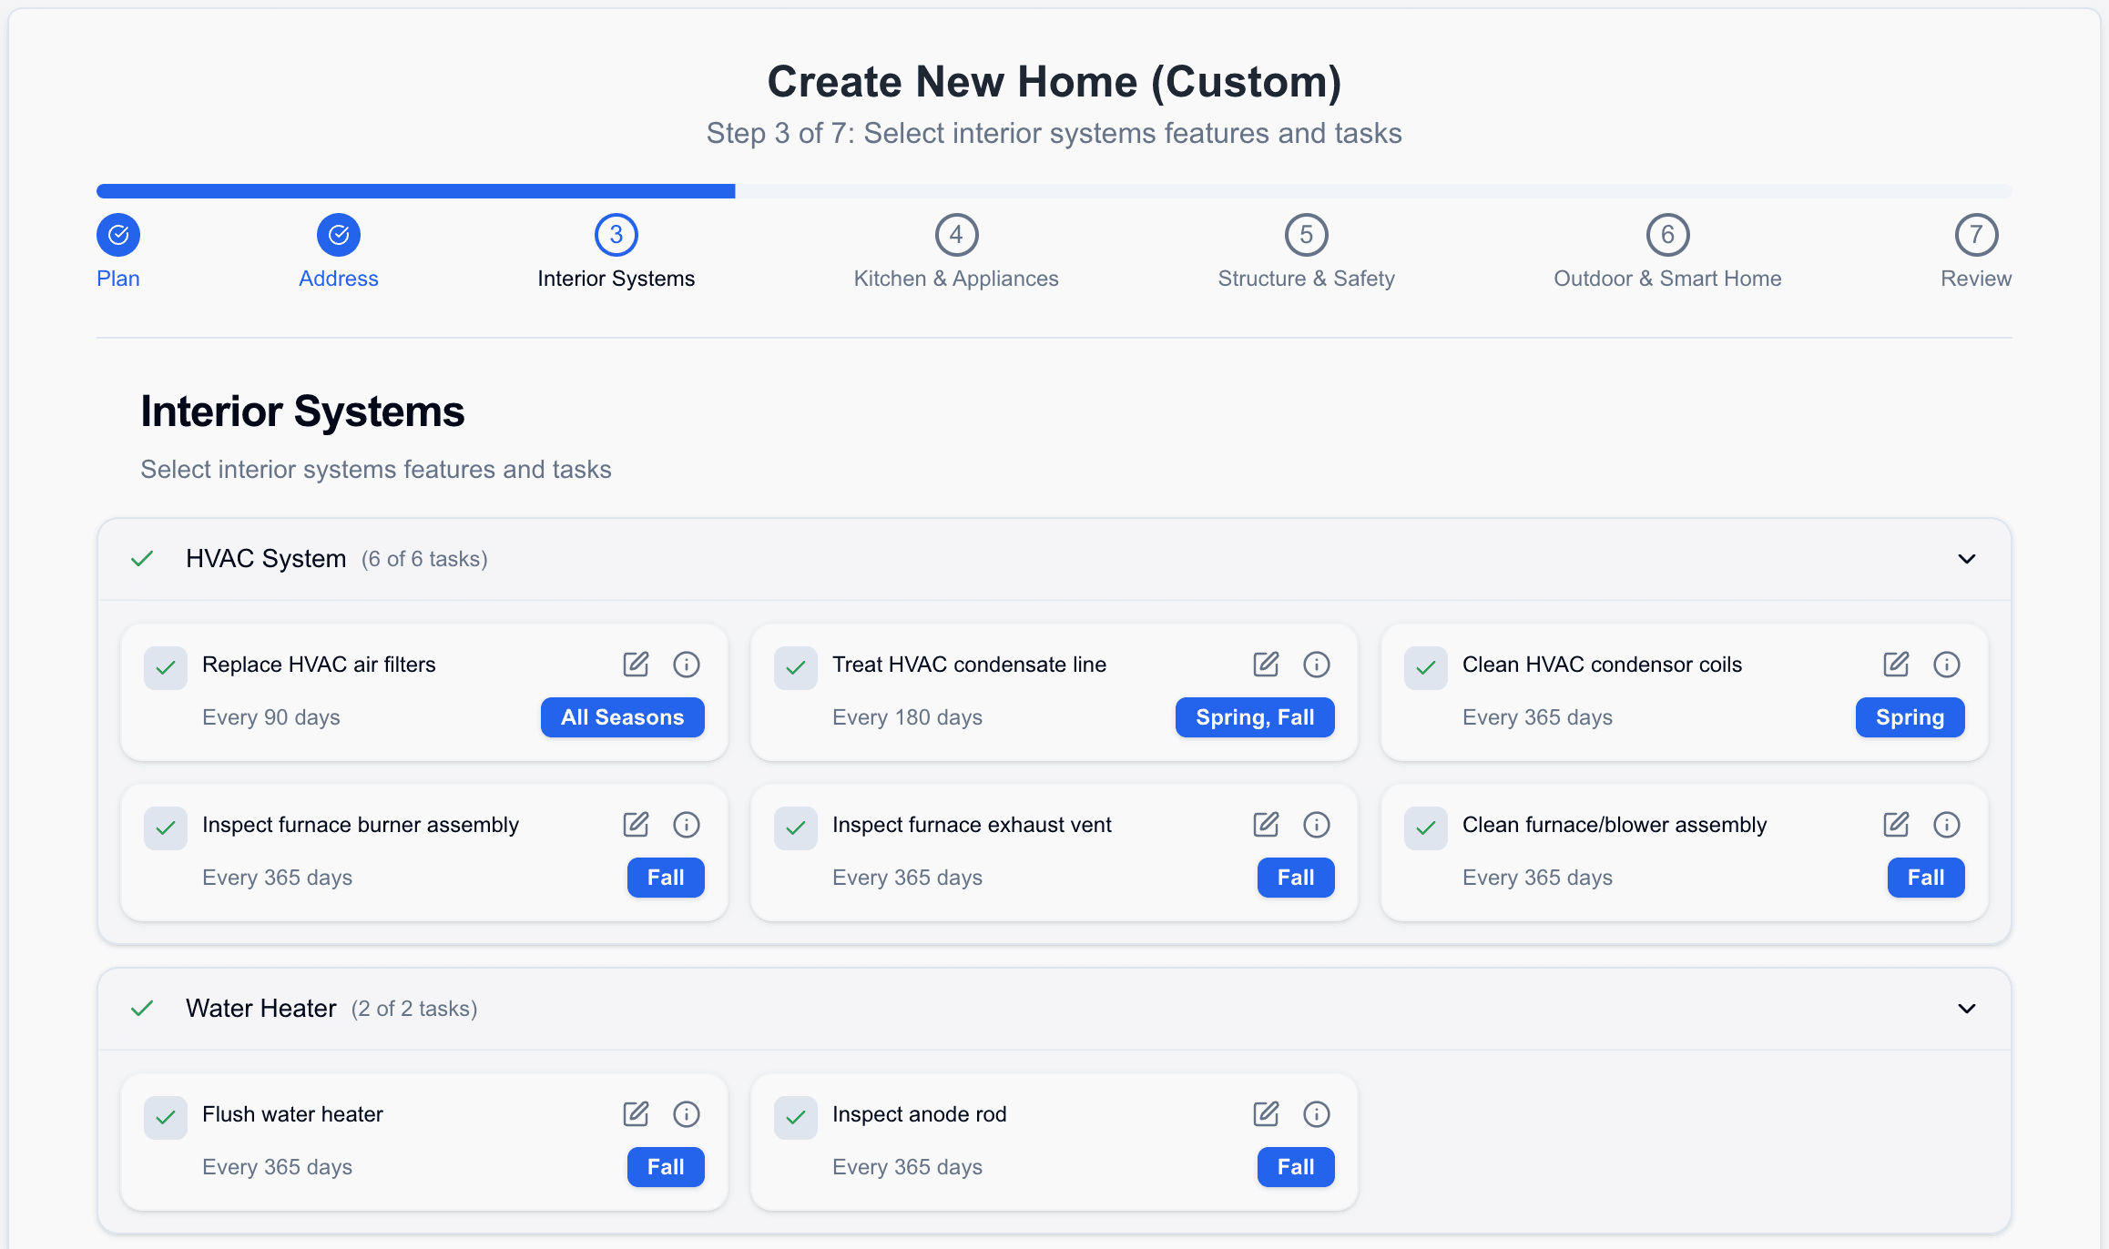
Task: Collapse the HVAC System section
Action: pyautogui.click(x=1965, y=559)
